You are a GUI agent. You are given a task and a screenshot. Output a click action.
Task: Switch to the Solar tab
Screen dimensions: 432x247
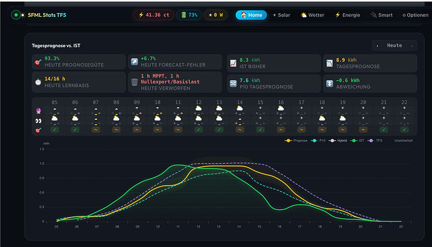point(282,15)
